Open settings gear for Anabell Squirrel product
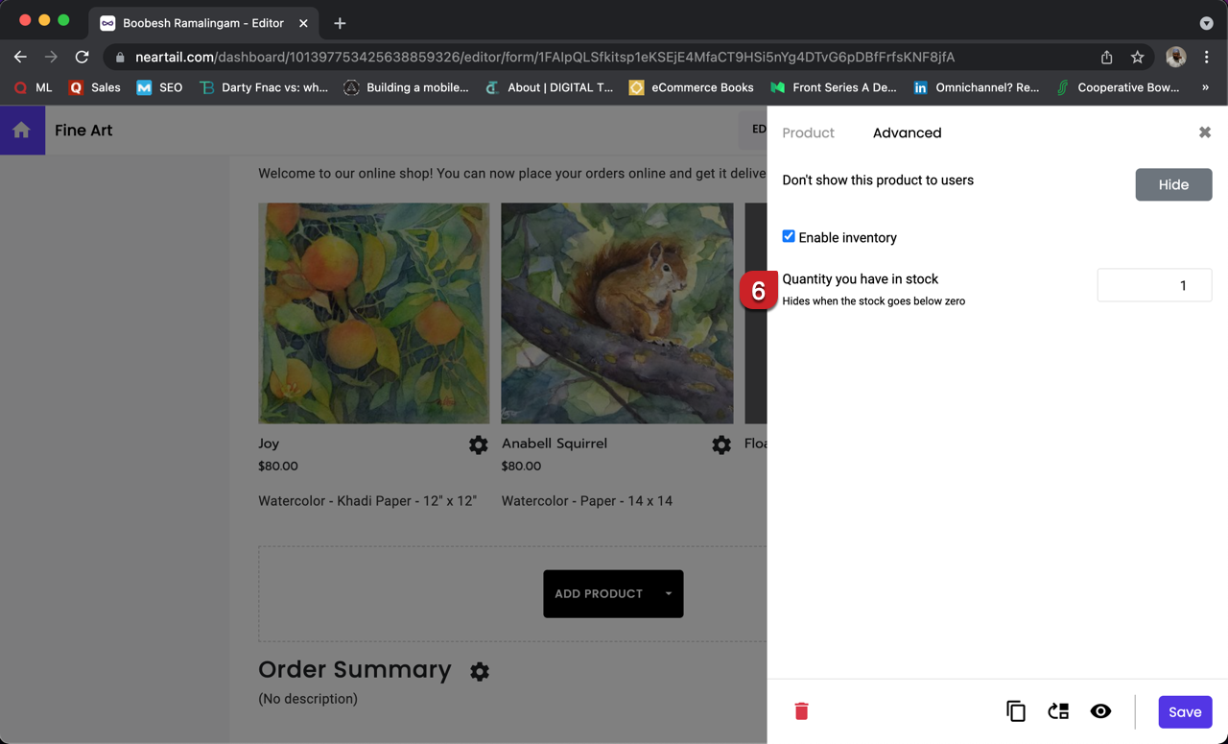 click(x=720, y=444)
